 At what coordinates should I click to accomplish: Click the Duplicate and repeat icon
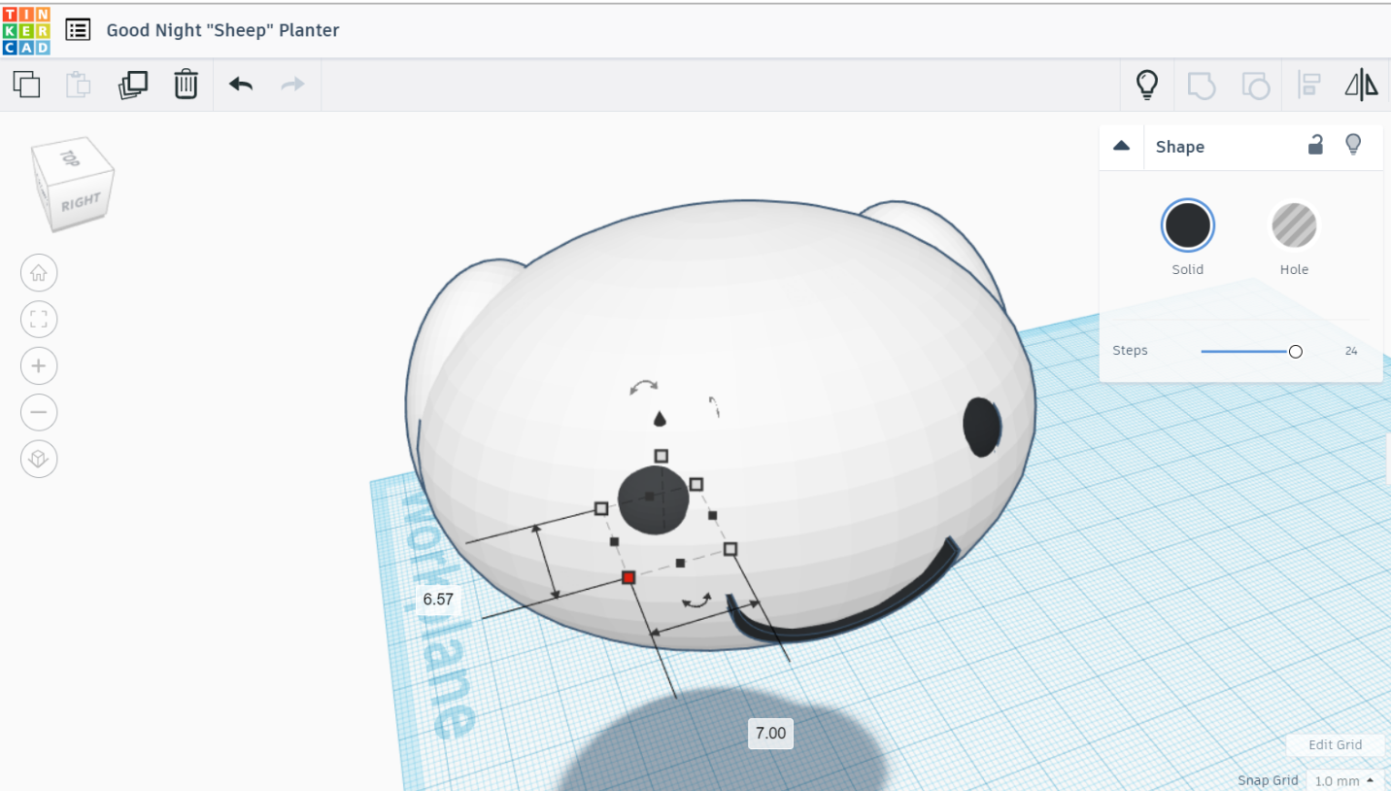(132, 85)
